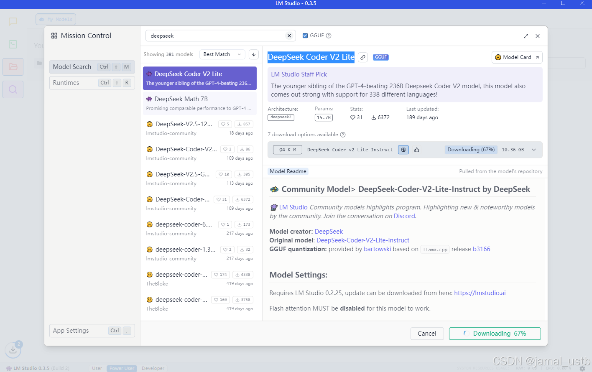
Task: Open the Discord link in the Readme
Action: click(404, 216)
